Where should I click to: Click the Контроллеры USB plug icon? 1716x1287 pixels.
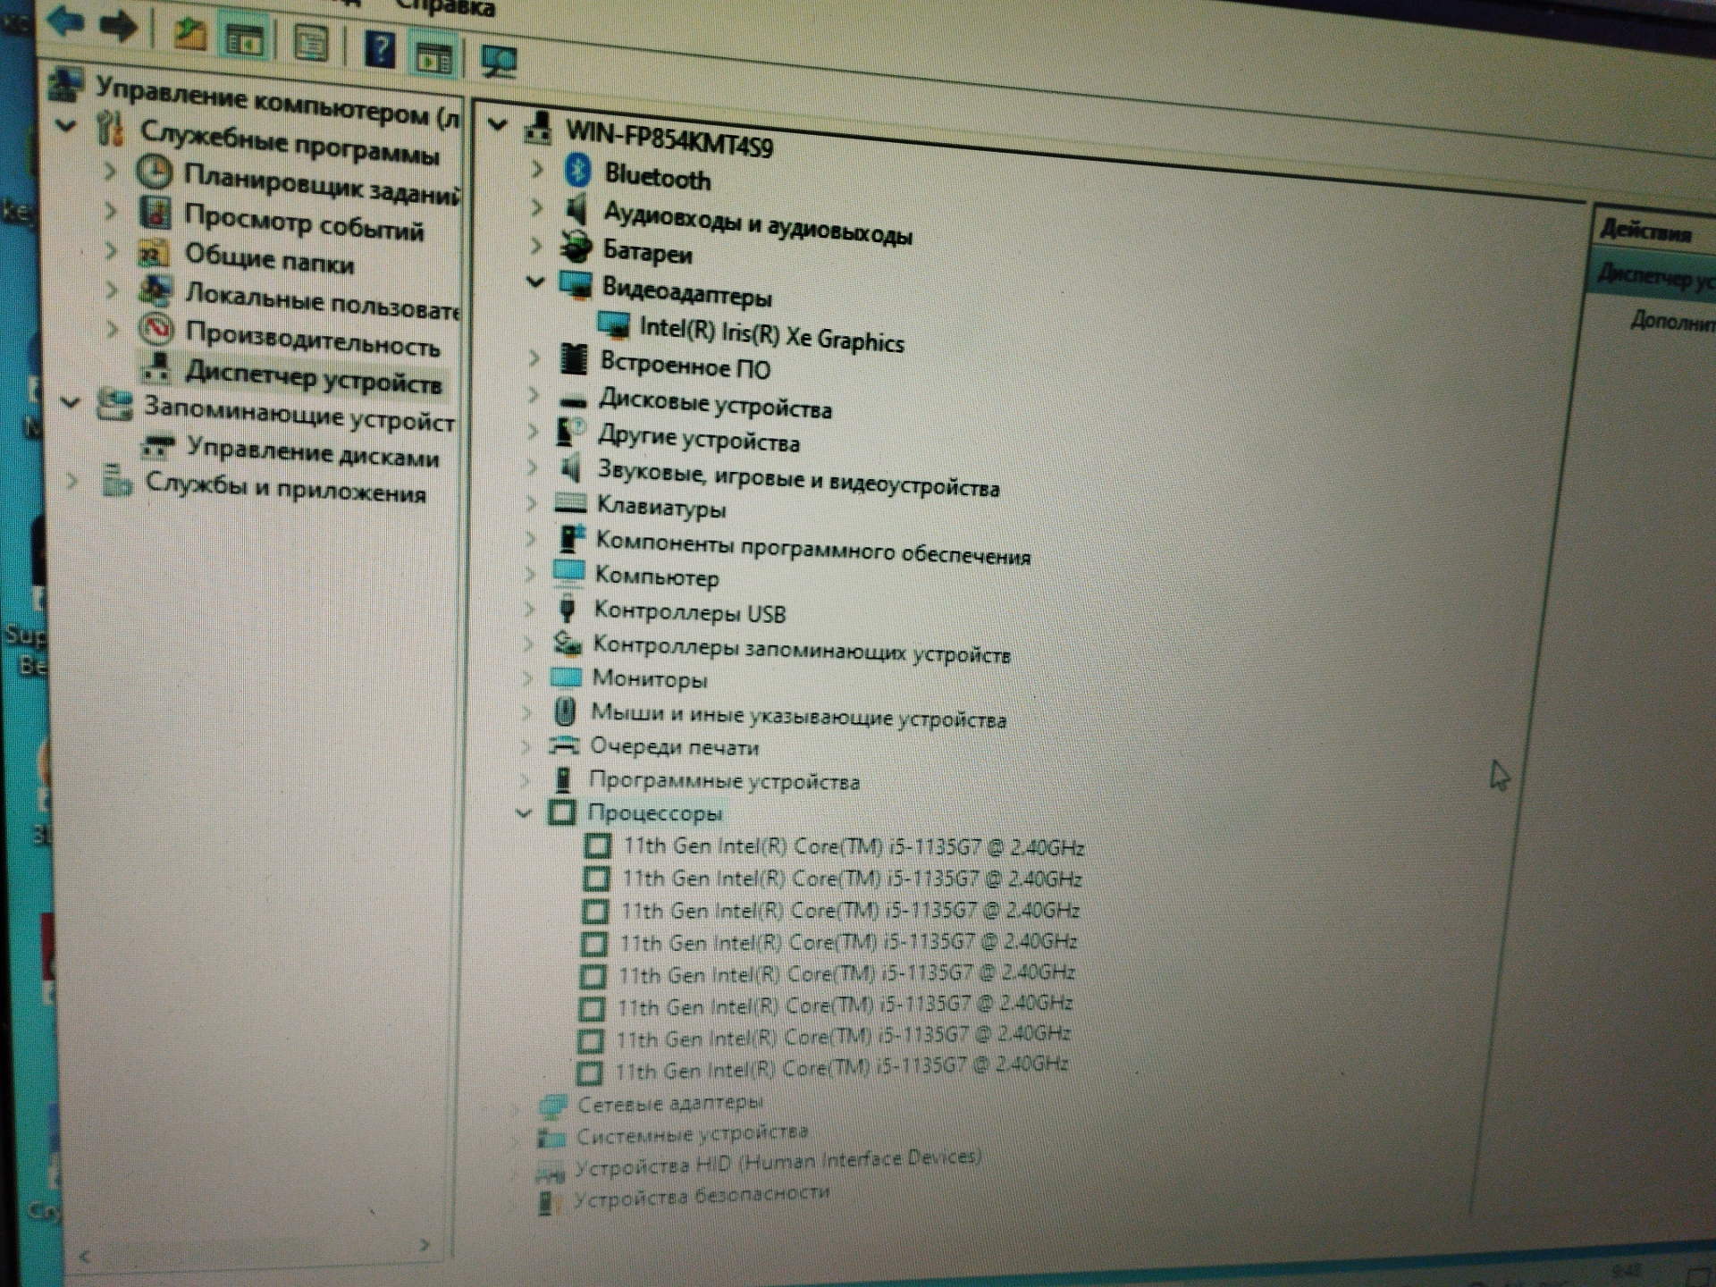point(567,609)
